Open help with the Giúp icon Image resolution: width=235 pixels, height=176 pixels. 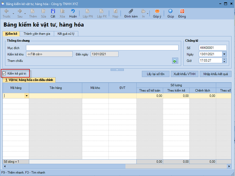(170, 11)
